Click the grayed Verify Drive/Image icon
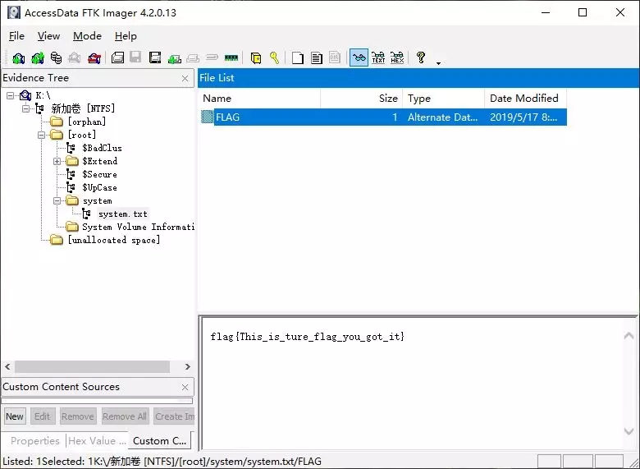The height and width of the screenshot is (469, 640). [212, 57]
